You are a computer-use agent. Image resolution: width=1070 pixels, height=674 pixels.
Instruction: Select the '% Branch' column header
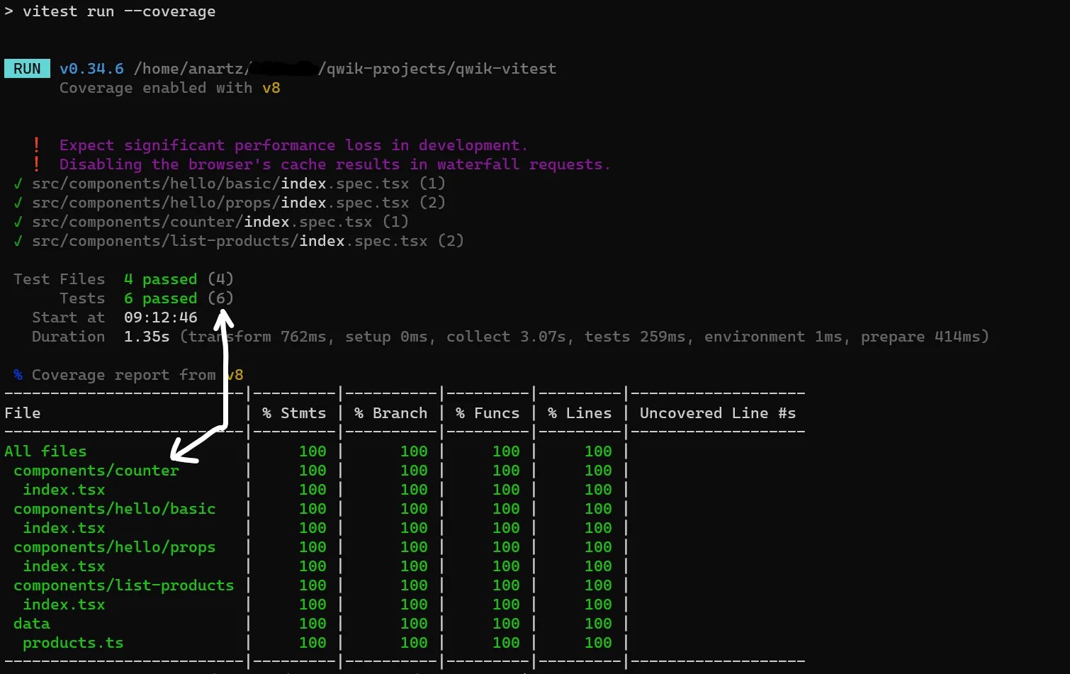point(391,413)
